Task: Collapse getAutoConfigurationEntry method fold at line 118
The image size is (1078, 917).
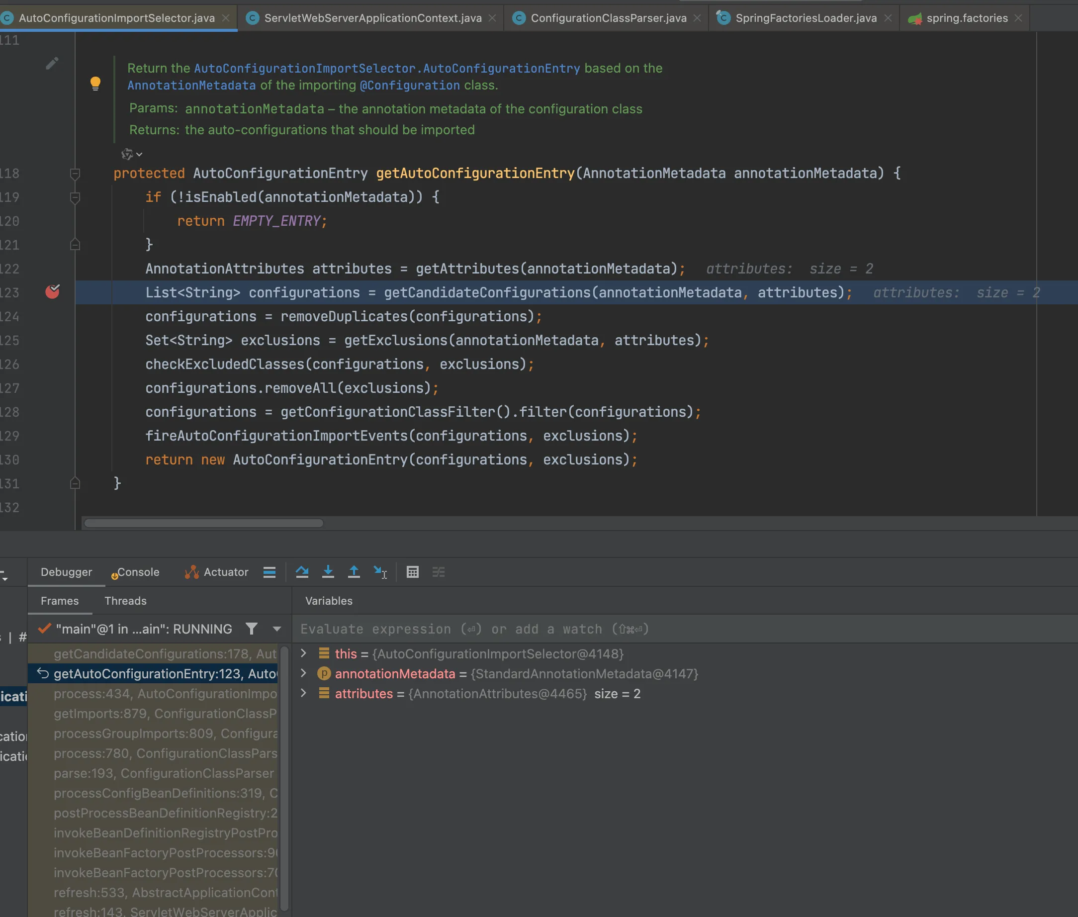Action: 75,174
